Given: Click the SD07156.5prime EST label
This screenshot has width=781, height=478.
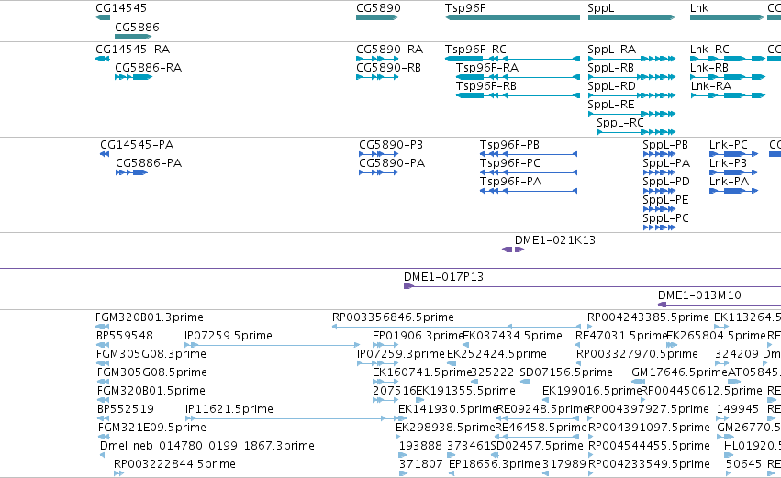Looking at the screenshot, I should [566, 372].
